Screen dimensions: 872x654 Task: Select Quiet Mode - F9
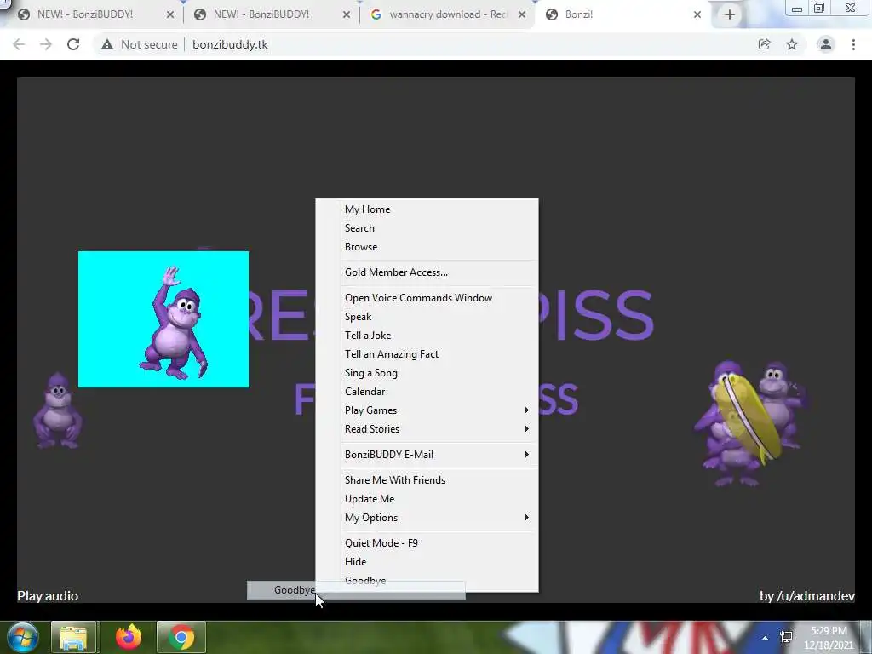pyautogui.click(x=427, y=543)
